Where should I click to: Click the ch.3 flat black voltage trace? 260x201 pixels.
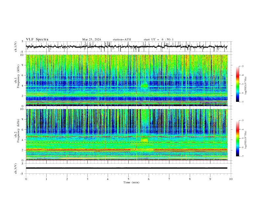pyautogui.click(x=126, y=168)
